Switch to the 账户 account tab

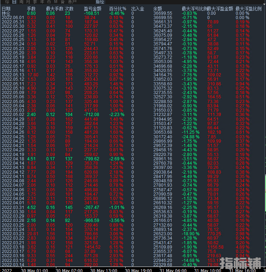coord(72,2)
